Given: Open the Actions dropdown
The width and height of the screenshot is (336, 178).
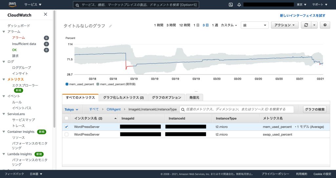Looking at the screenshot, I should pyautogui.click(x=284, y=25).
